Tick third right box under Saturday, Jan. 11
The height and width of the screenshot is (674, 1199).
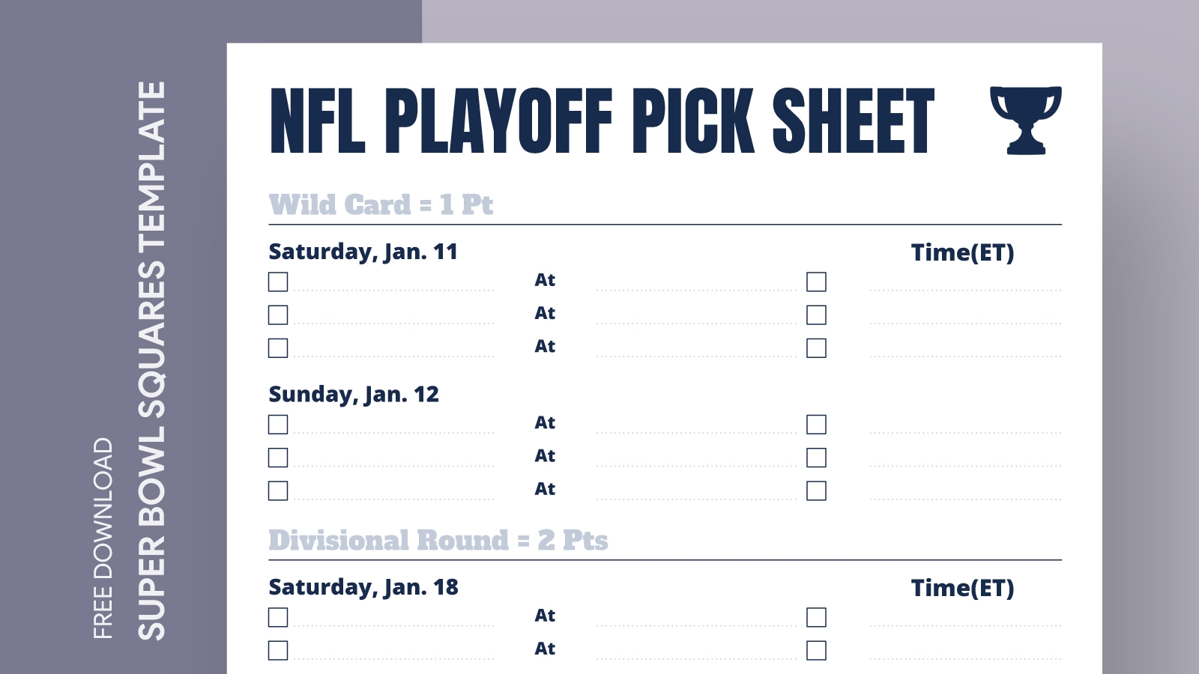pos(816,348)
